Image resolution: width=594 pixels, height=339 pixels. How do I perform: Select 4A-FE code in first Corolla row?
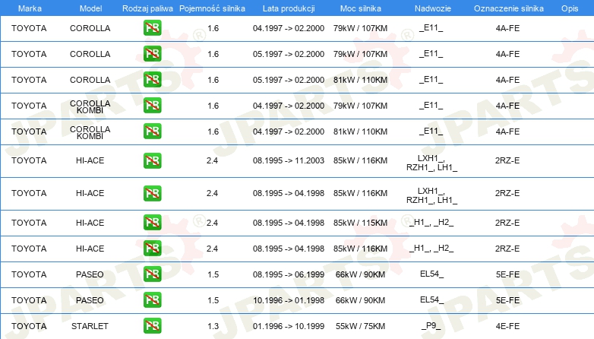pyautogui.click(x=507, y=28)
